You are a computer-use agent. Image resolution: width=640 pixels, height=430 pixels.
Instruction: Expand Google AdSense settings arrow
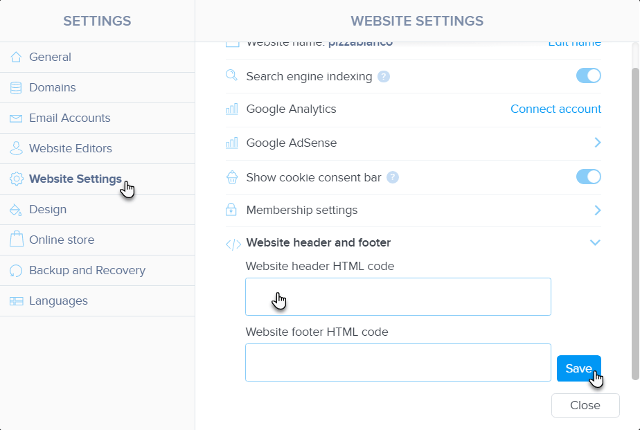coord(597,143)
